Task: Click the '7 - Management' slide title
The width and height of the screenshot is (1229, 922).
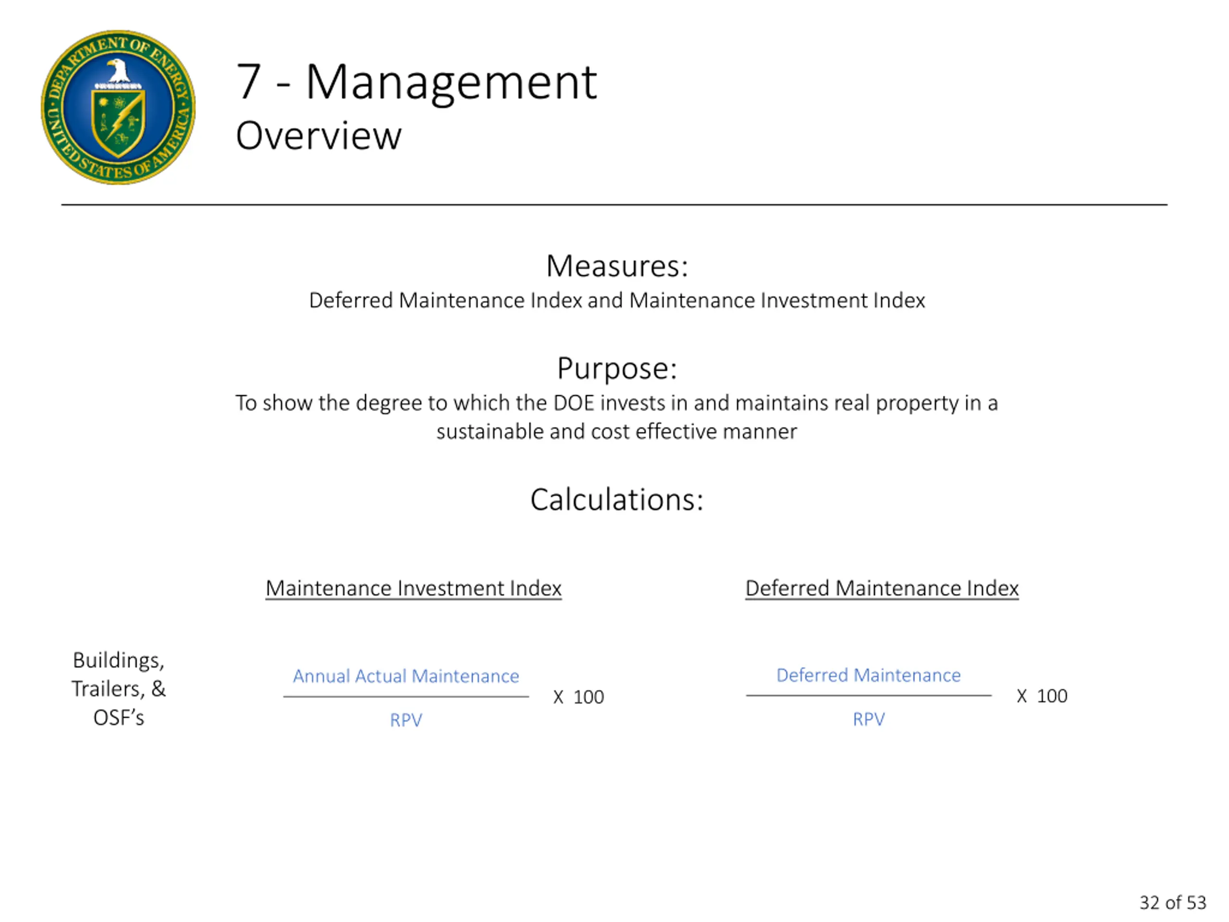Action: 416,82
